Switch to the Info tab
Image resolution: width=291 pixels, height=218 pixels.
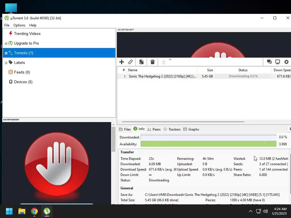coord(139,129)
